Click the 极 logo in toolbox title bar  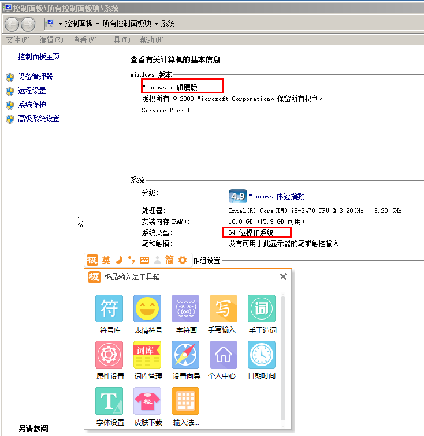94,277
